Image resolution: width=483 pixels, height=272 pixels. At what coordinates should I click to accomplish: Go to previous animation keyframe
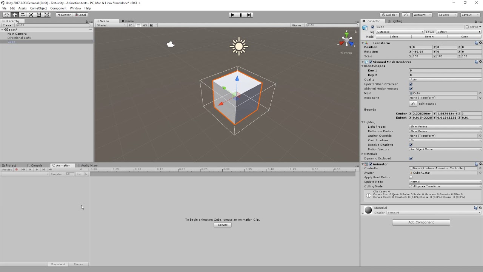pos(30,170)
